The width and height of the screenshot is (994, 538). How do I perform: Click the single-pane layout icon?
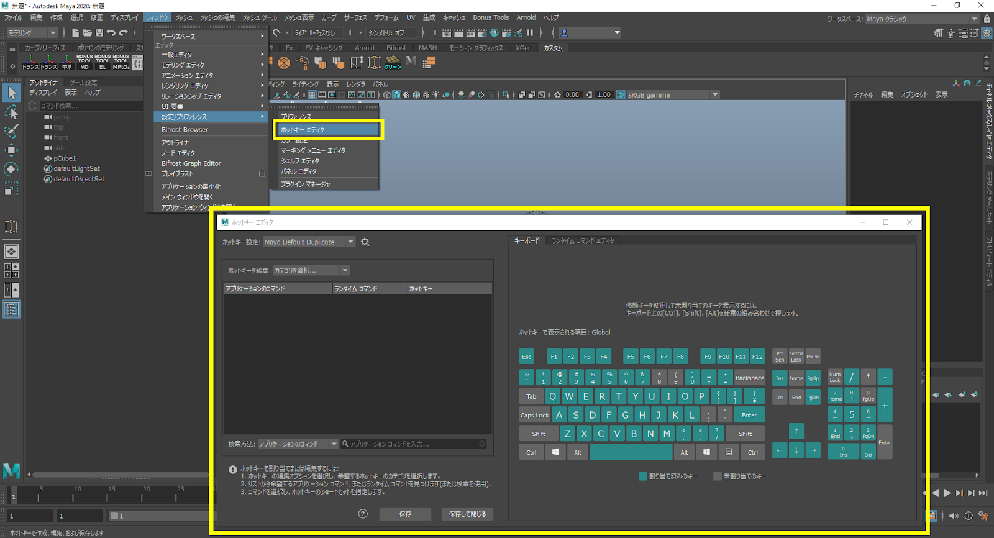point(11,252)
